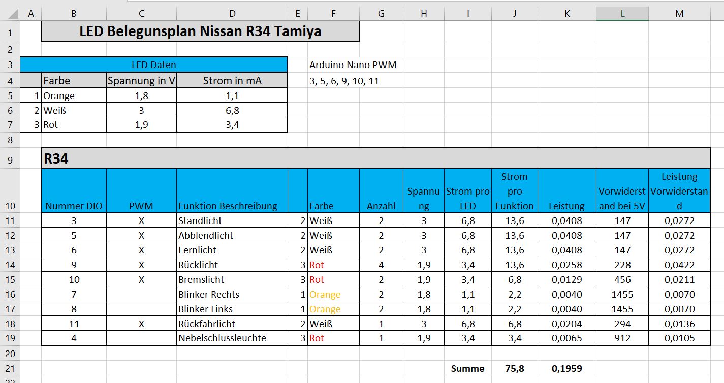Select row 15 via its row header
The image size is (724, 383).
[x=10, y=279]
